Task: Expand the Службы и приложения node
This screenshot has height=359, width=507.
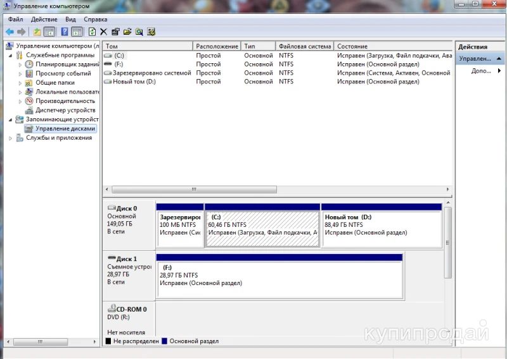Action: [10, 138]
